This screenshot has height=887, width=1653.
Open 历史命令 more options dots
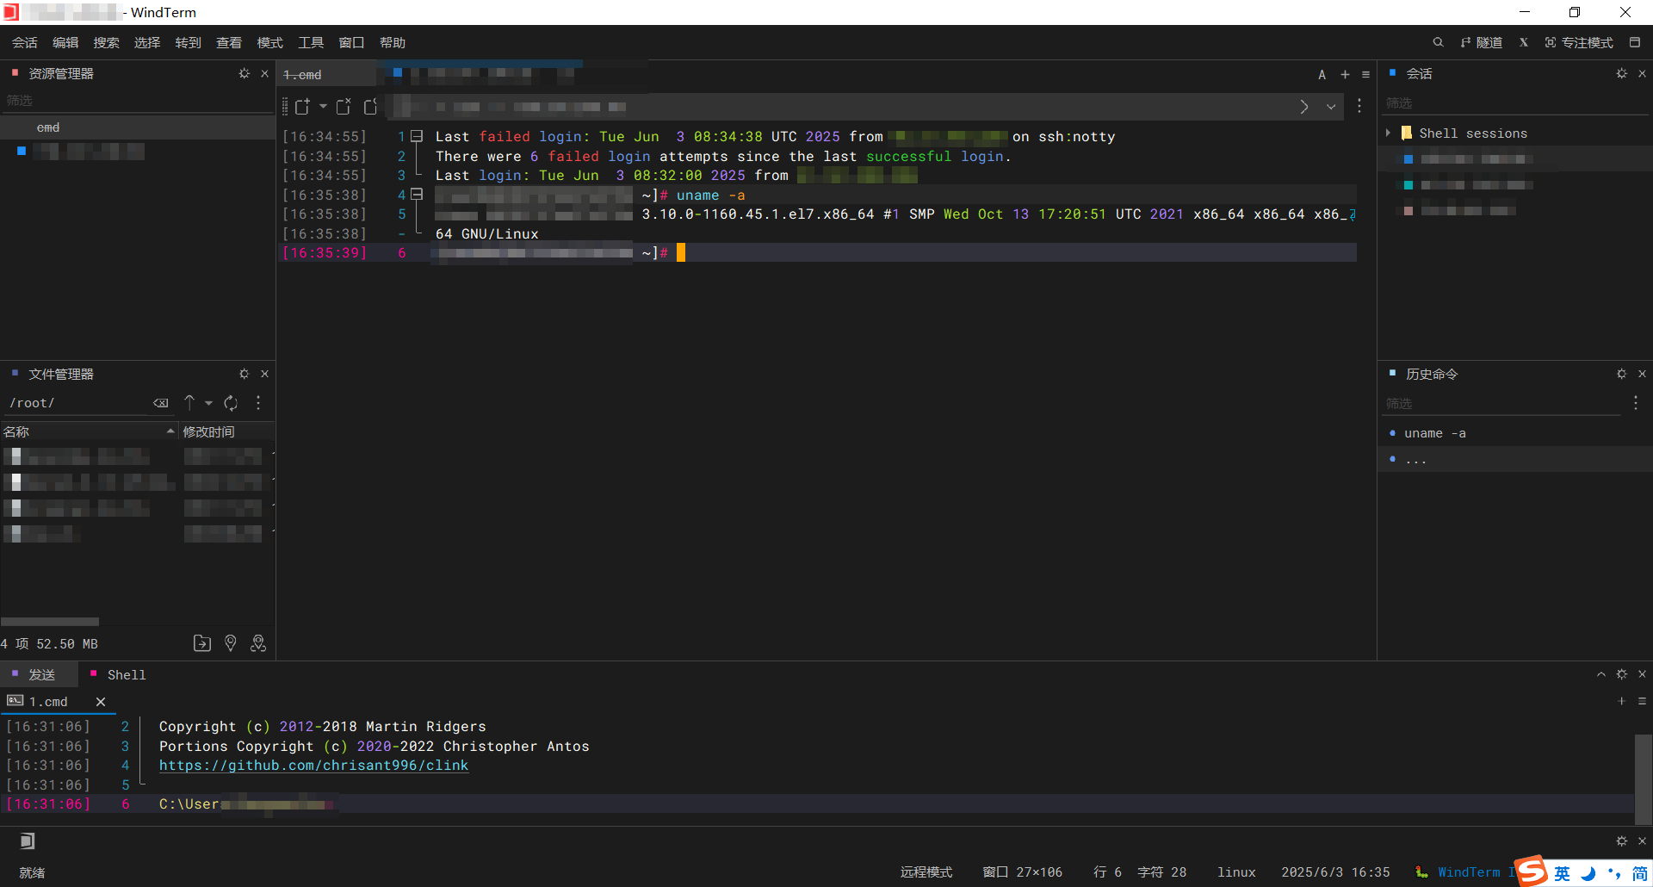pos(1636,402)
